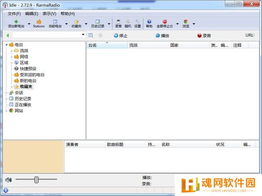The image size is (262, 196).
Task: Open the 添加新电台 dropdown arrow
Action: 29,24
